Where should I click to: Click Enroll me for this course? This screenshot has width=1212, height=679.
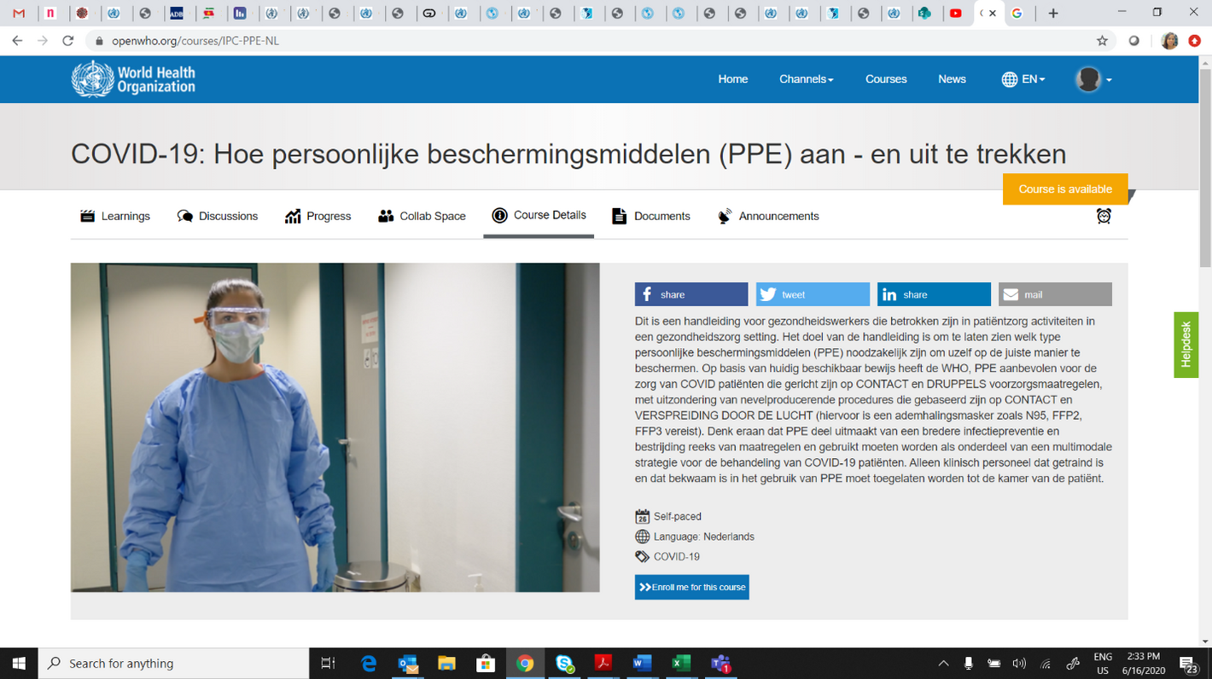pyautogui.click(x=691, y=587)
